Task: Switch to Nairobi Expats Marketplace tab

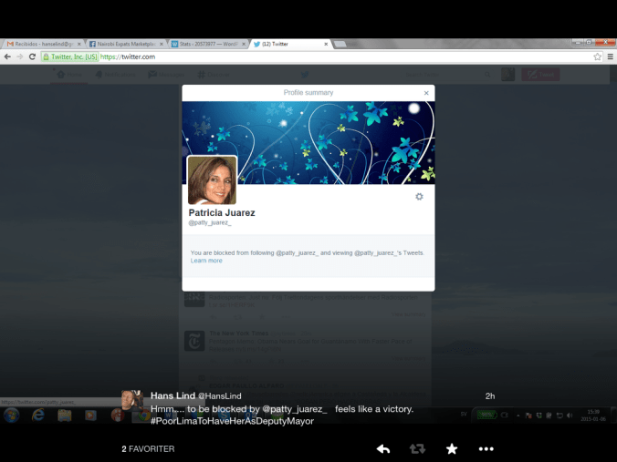Action: point(126,44)
